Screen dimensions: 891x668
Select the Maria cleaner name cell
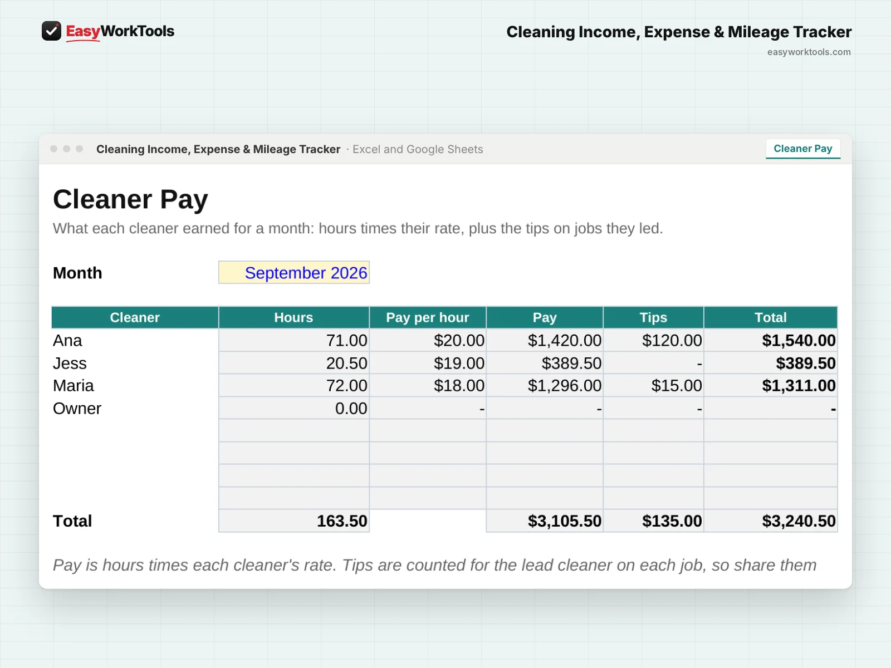pos(135,385)
